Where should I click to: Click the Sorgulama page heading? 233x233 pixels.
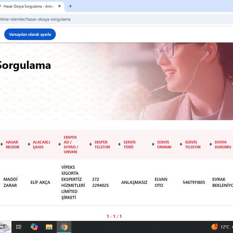click(25, 66)
